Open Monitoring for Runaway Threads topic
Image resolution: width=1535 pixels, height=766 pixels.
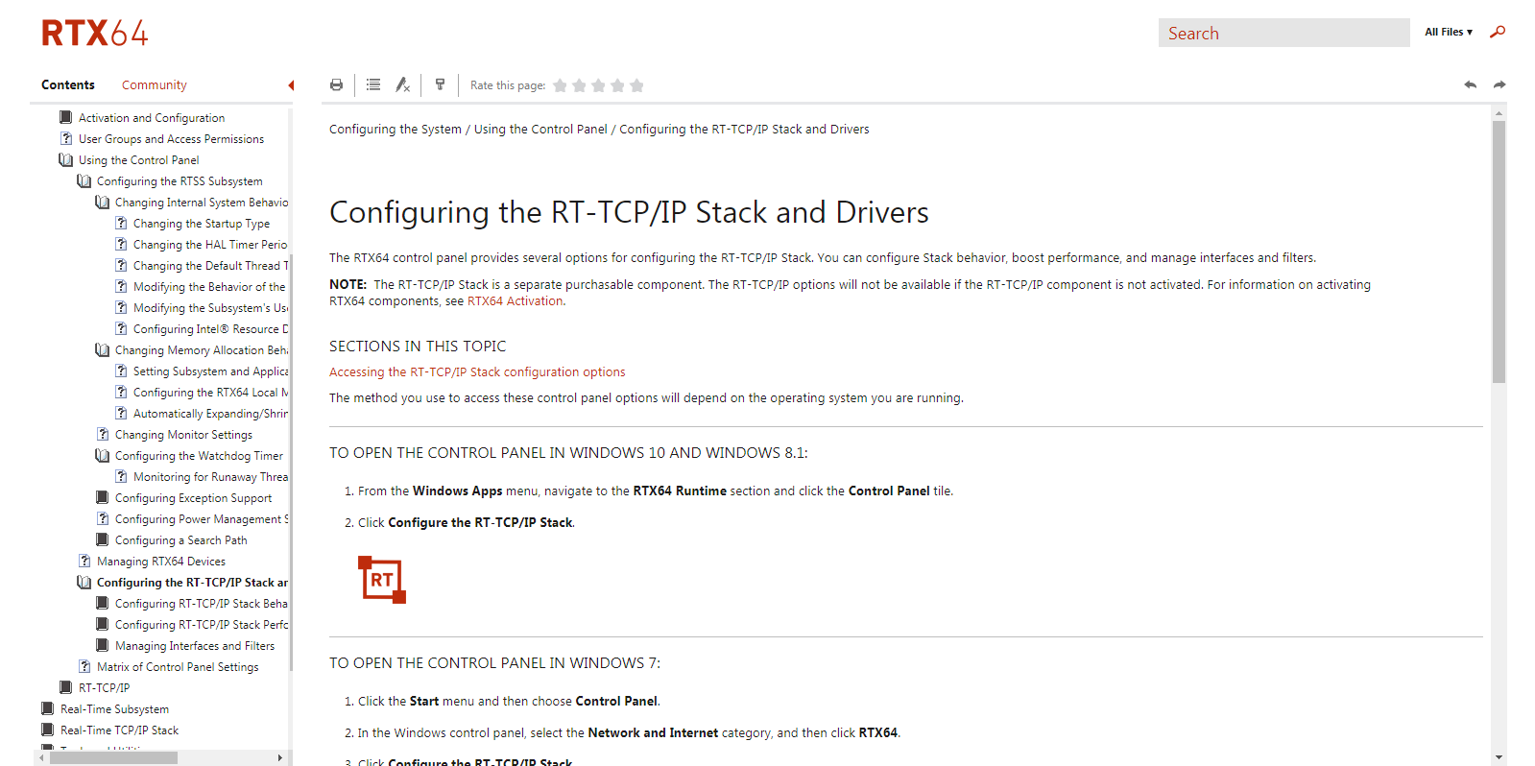tap(210, 476)
